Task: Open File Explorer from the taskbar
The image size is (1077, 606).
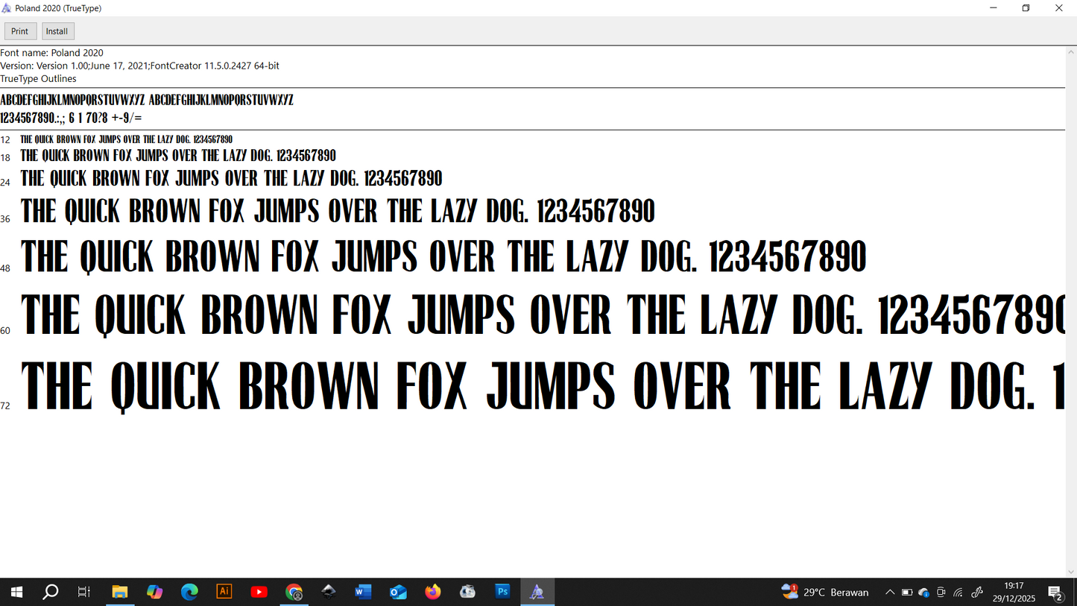Action: tap(120, 592)
